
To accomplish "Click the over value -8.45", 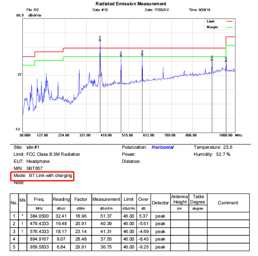I will [x=144, y=239].
